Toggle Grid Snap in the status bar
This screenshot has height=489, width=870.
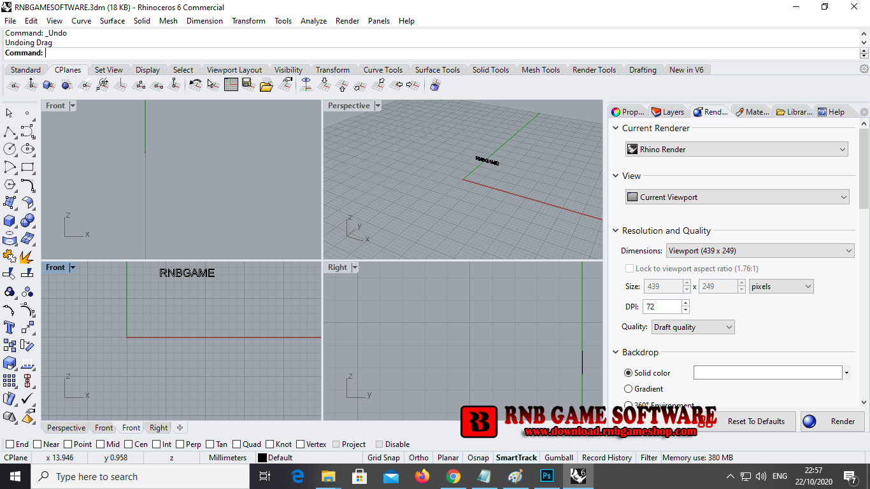383,458
